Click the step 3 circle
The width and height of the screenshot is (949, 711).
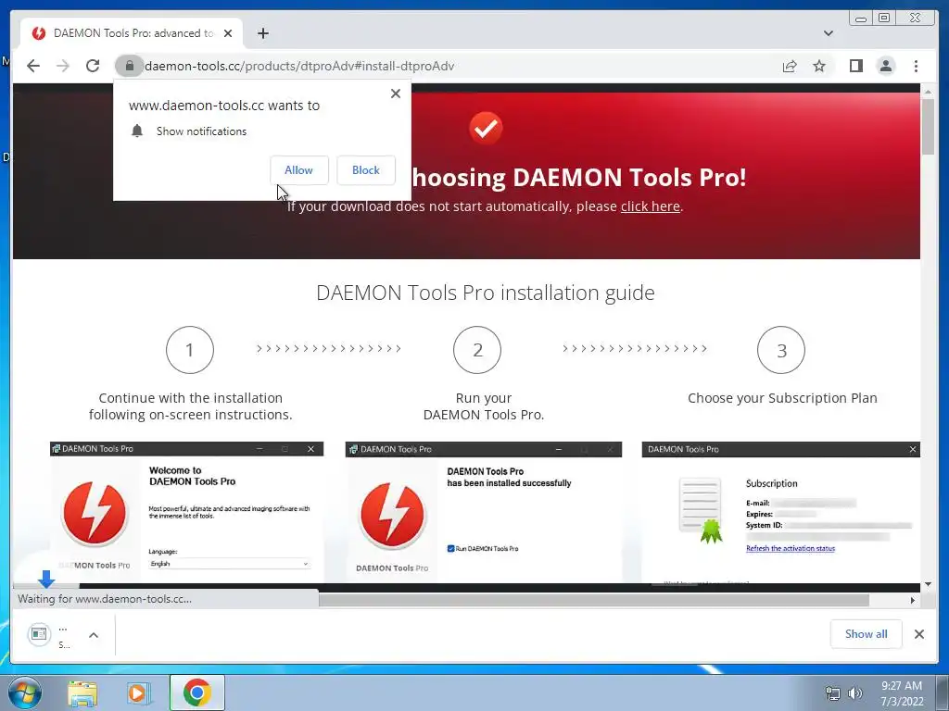coord(781,349)
